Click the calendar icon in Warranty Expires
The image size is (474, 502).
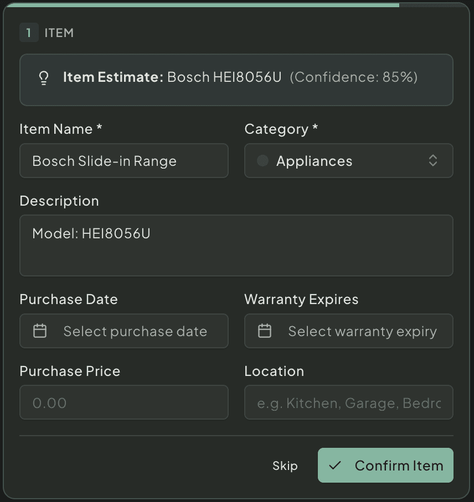point(265,331)
